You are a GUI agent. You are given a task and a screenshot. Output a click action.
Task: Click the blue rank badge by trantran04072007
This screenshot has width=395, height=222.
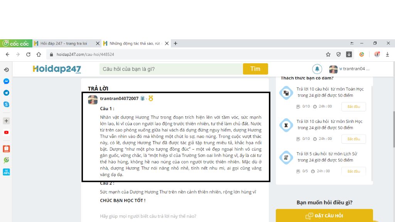(x=142, y=98)
